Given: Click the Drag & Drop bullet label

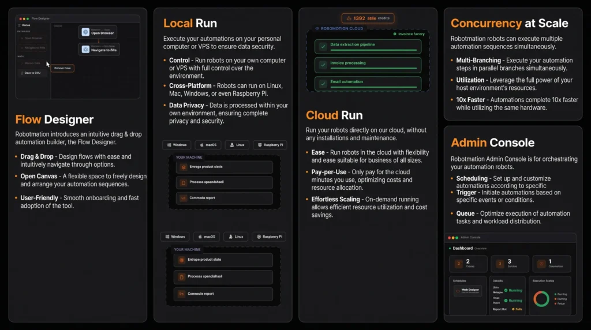Looking at the screenshot, I should point(37,156).
